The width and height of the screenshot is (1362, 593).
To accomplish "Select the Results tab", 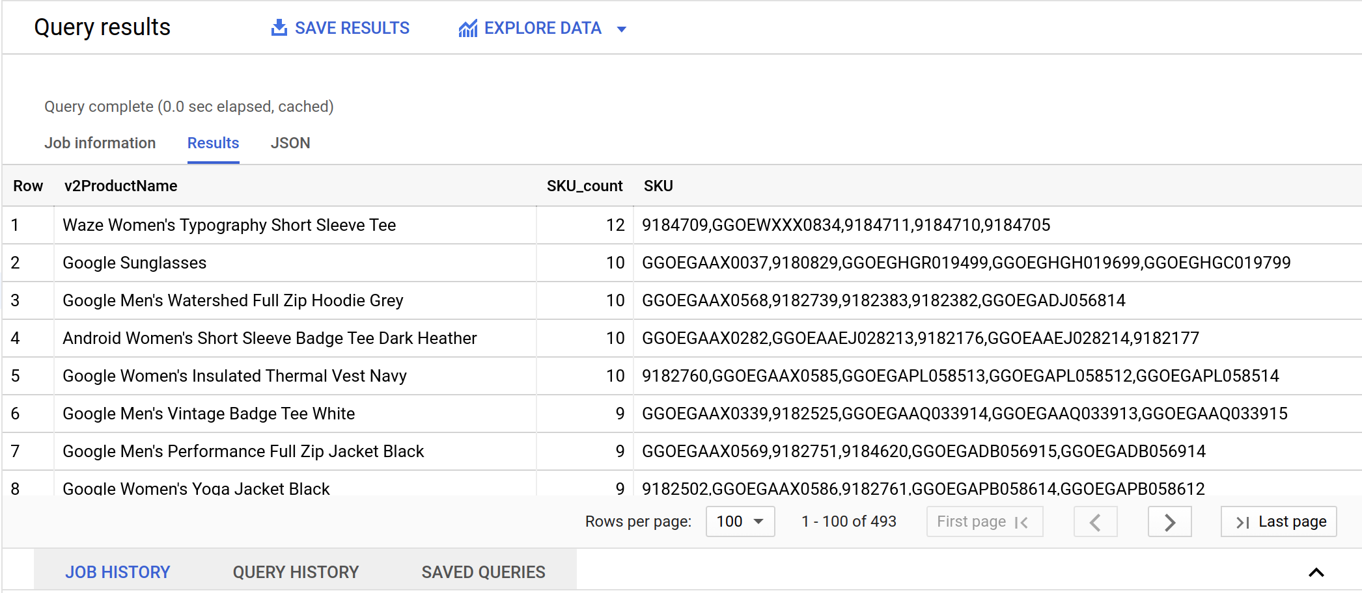I will [x=214, y=143].
